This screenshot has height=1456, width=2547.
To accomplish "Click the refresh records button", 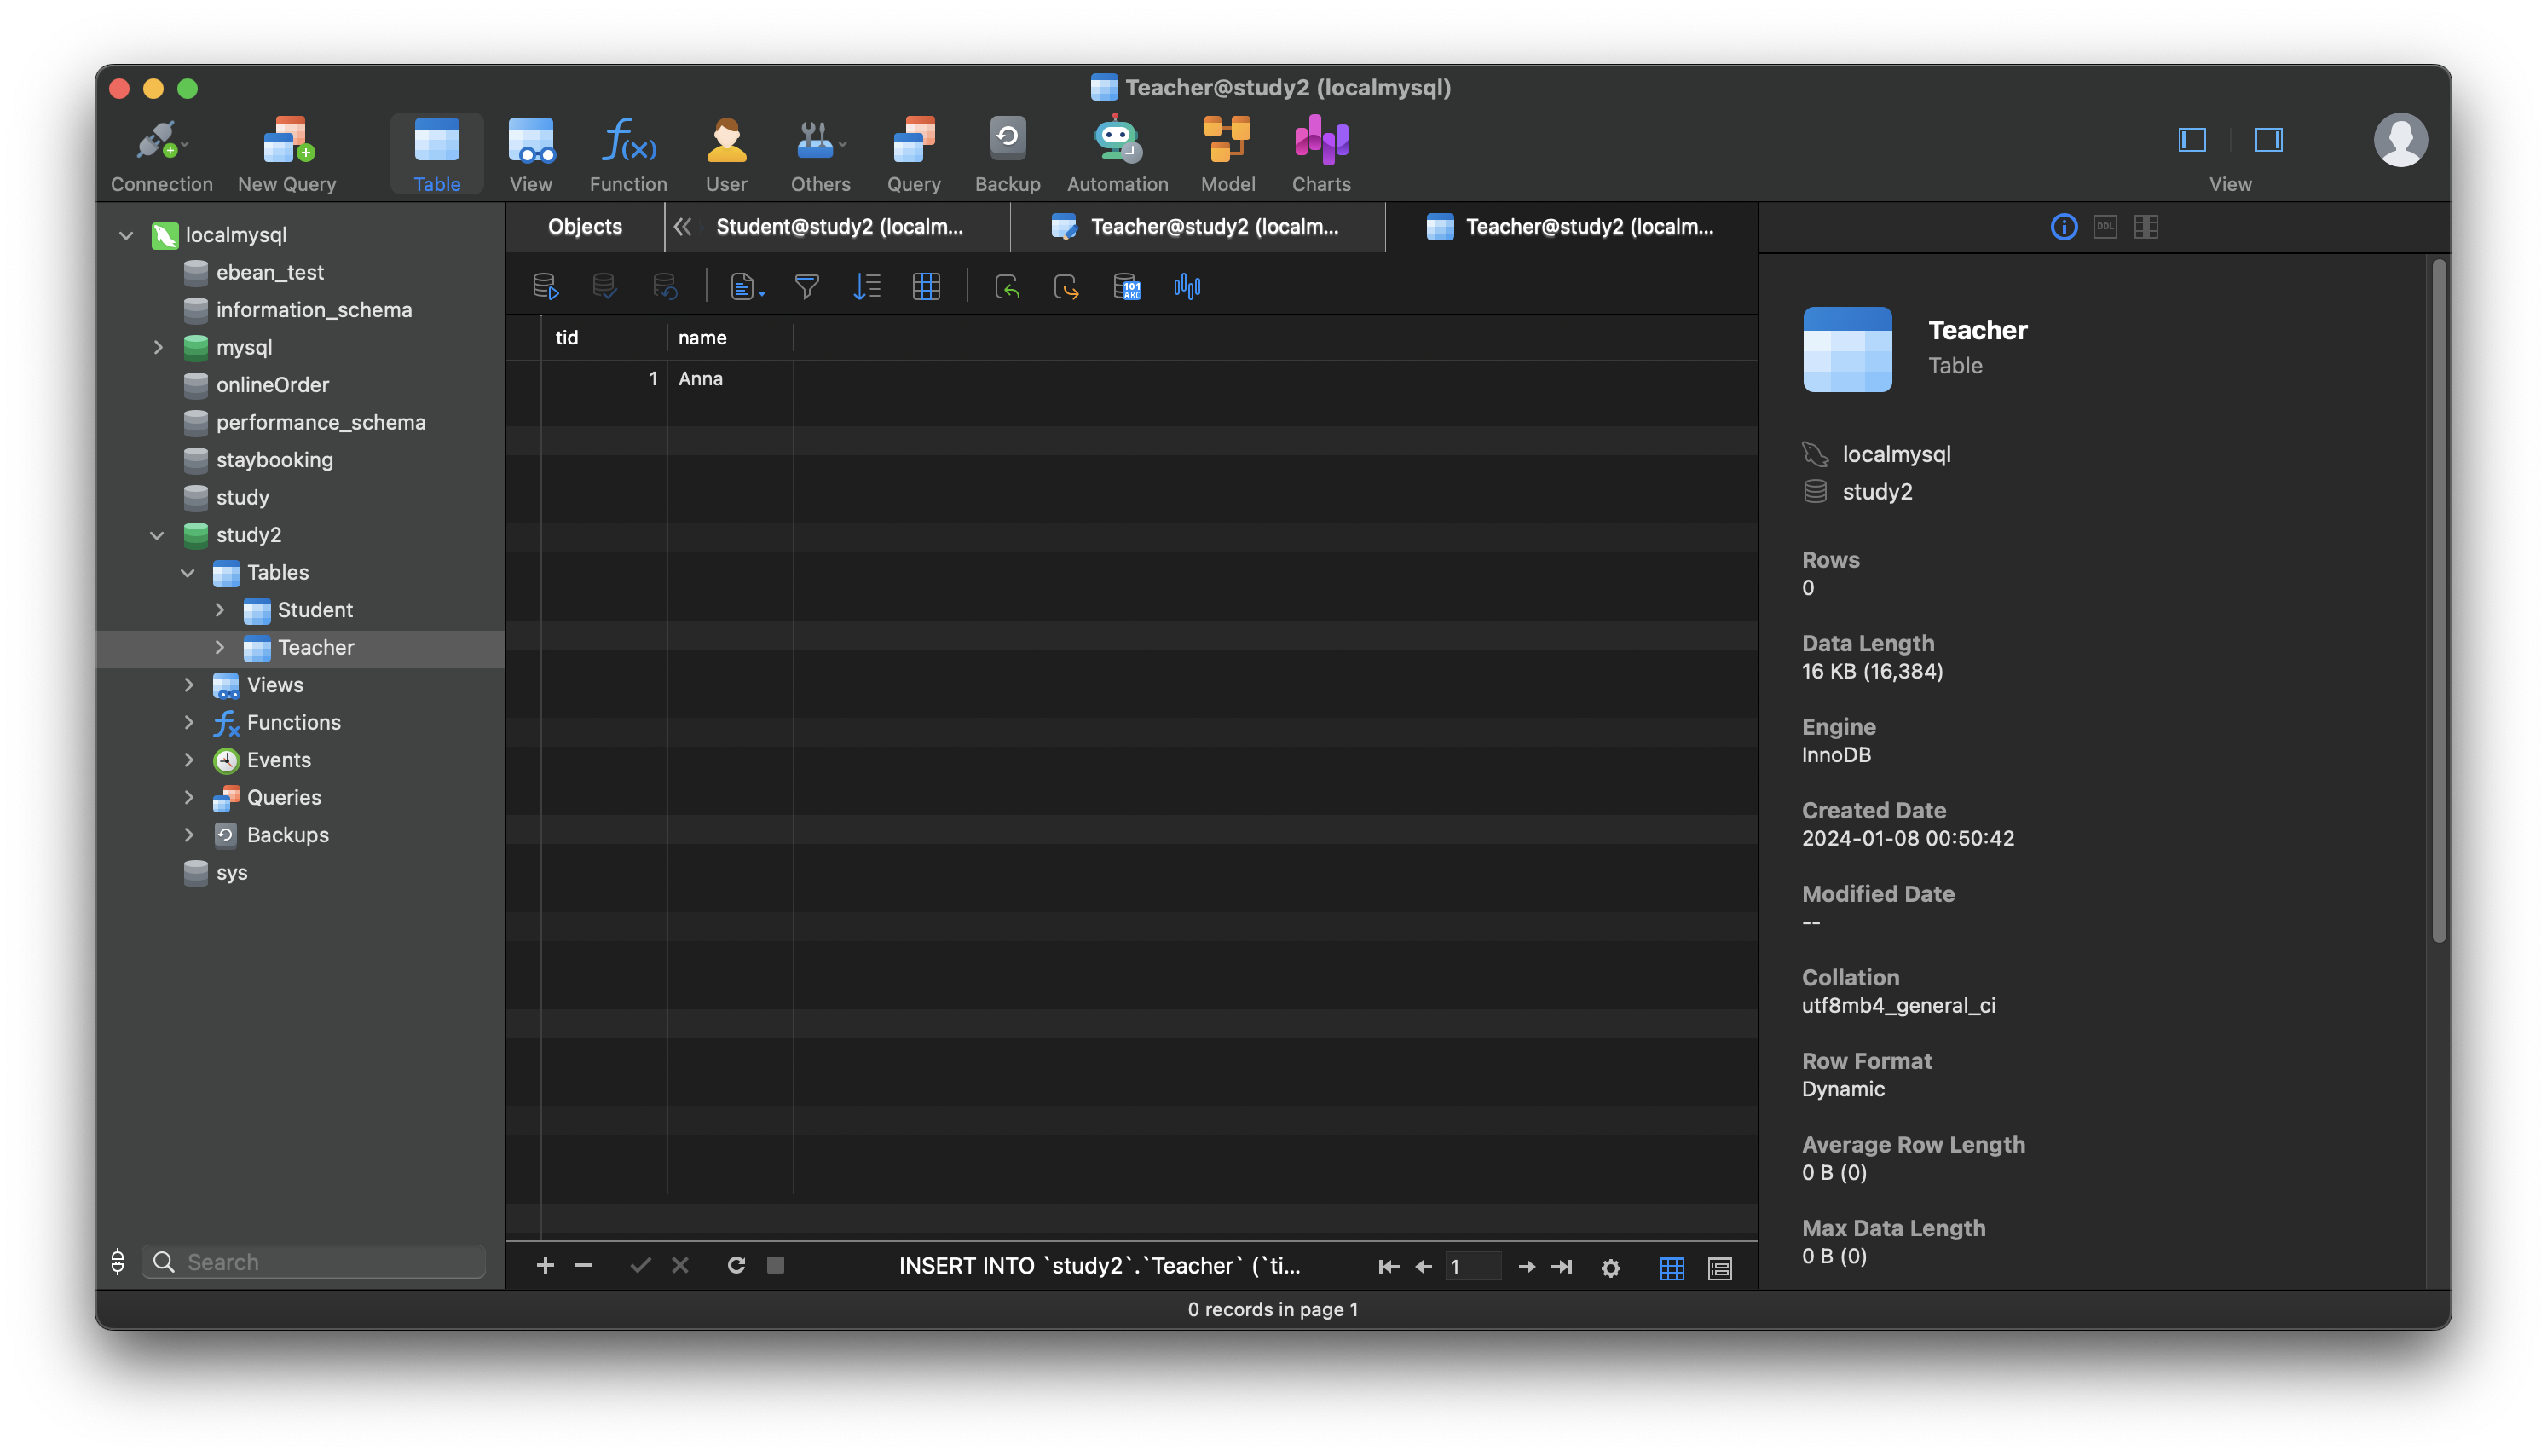I will click(735, 1265).
